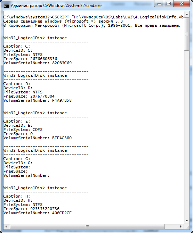Screen dimensions: 193x233
Task: Click the horizontal scrollbar left arrow
Action: coord(6,227)
